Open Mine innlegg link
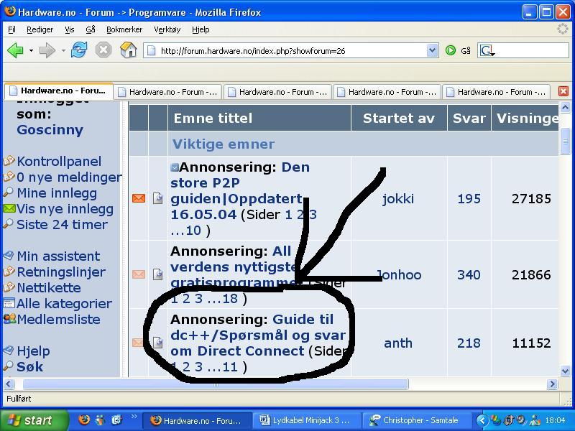Viewport: 575px width, 431px height. [x=57, y=193]
